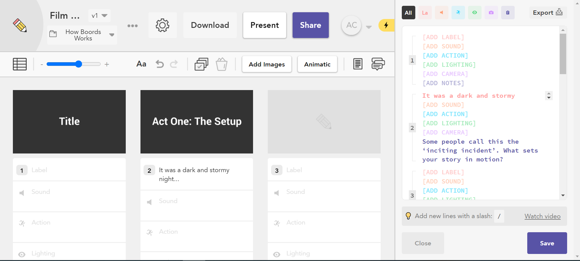Open the comments speech bubble icon

pyautogui.click(x=378, y=64)
